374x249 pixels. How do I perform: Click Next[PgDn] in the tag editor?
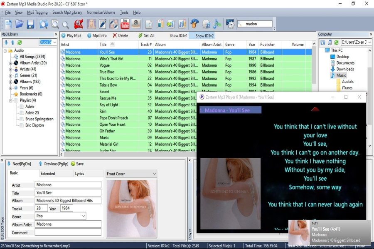19,164
